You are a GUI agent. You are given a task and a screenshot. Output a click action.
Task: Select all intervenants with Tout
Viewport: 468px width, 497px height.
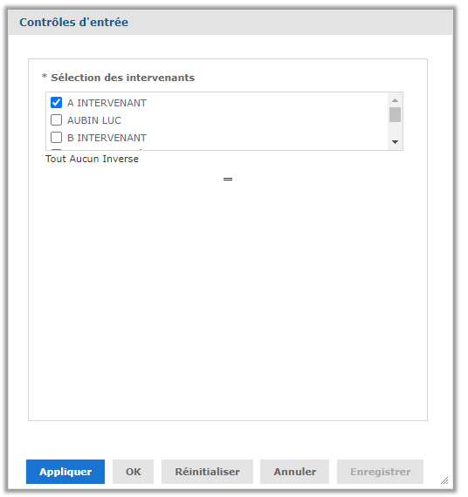click(55, 159)
